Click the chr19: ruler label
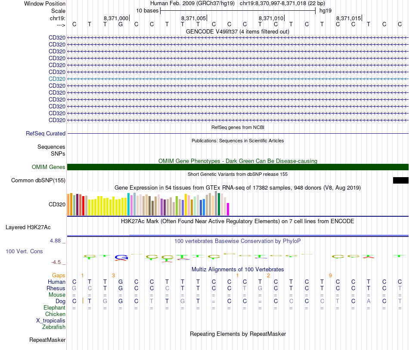 (x=57, y=18)
